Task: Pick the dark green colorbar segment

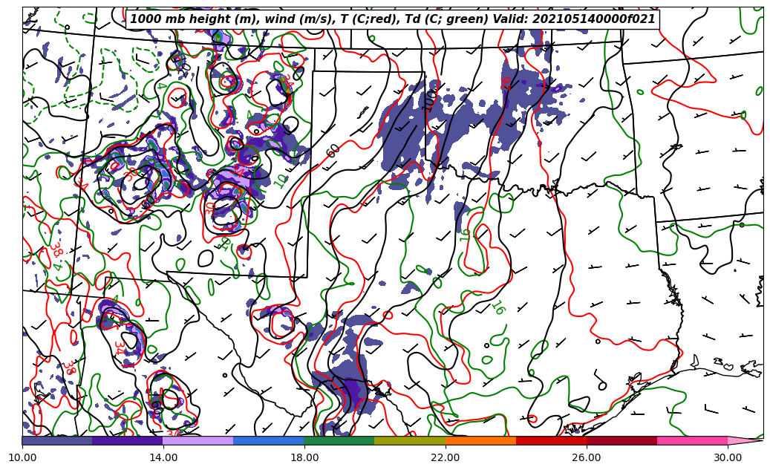Action: pyautogui.click(x=339, y=440)
